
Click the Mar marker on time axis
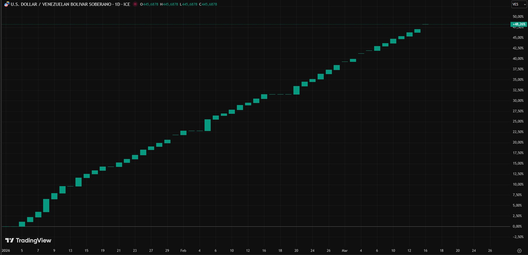coord(345,251)
